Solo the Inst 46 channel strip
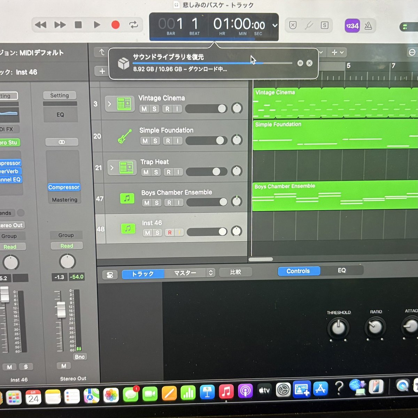This screenshot has height=418, width=418. pyautogui.click(x=26, y=367)
